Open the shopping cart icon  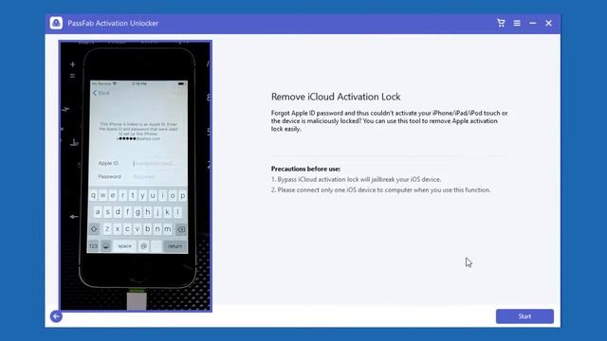[x=501, y=23]
